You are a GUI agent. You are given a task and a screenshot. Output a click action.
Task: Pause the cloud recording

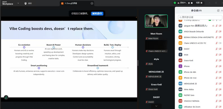click(189, 3)
